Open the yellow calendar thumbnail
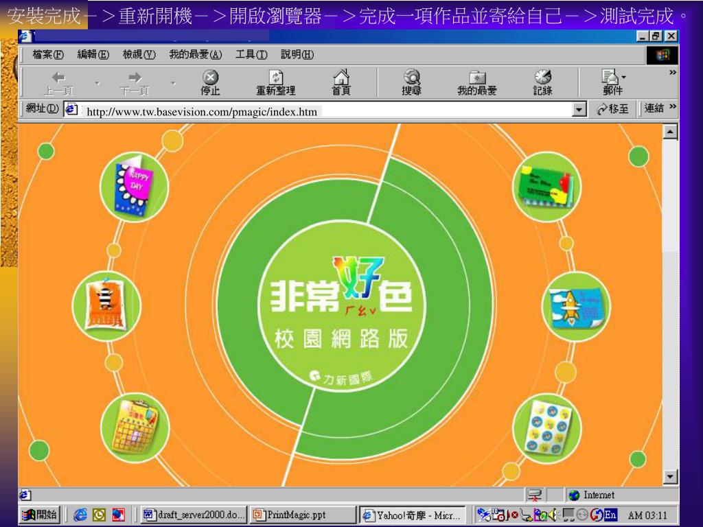Screen dimensions: 703x527 [135, 428]
